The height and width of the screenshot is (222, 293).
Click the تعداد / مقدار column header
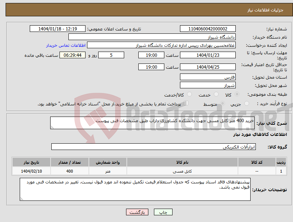(x=70, y=162)
